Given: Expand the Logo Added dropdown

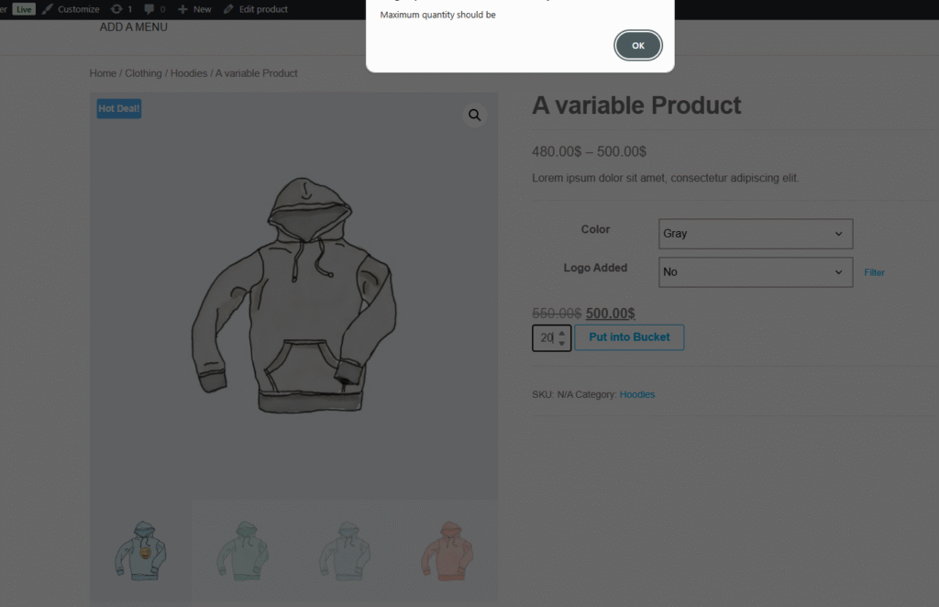Looking at the screenshot, I should pos(756,272).
